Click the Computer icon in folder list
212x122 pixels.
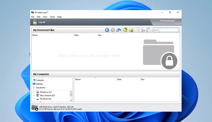pos(34,80)
